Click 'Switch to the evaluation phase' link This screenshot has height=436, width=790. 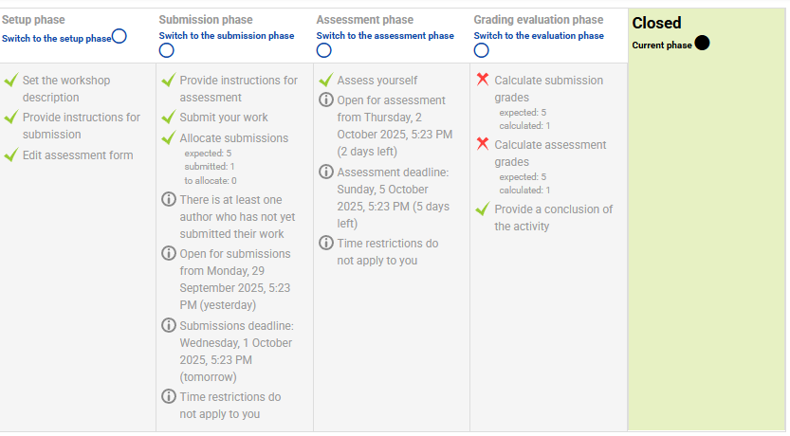point(539,36)
